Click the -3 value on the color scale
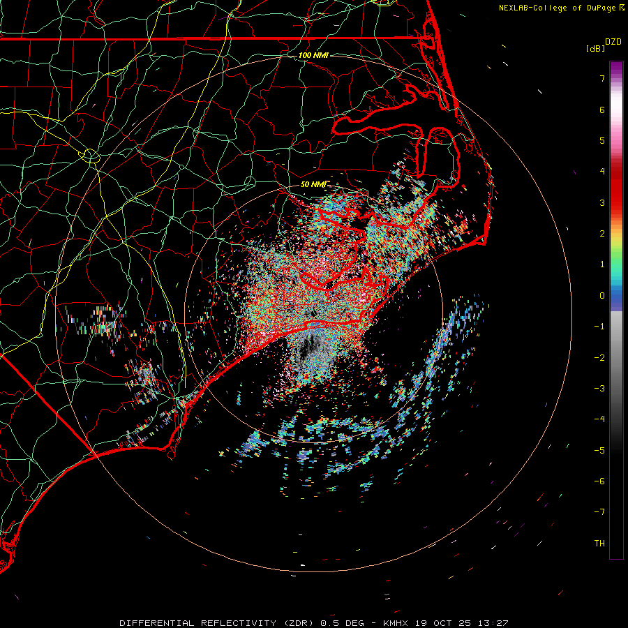 (599, 389)
